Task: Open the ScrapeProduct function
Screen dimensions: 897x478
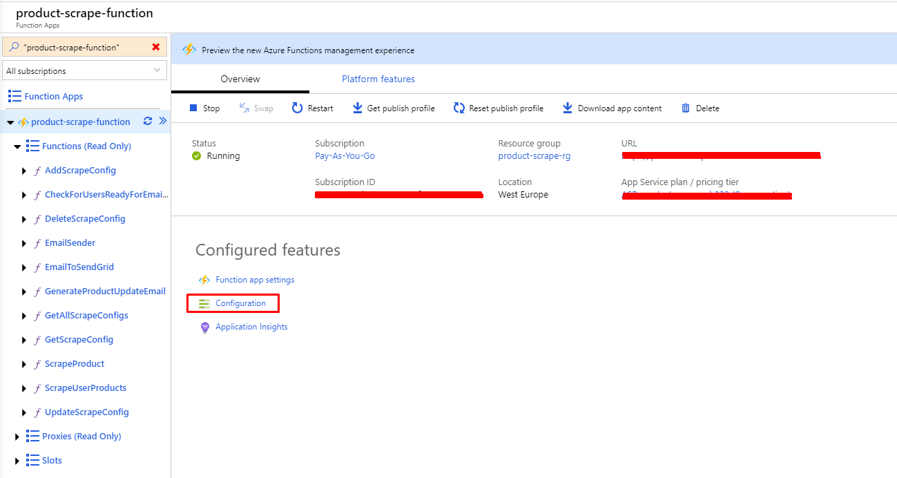Action: (x=75, y=364)
